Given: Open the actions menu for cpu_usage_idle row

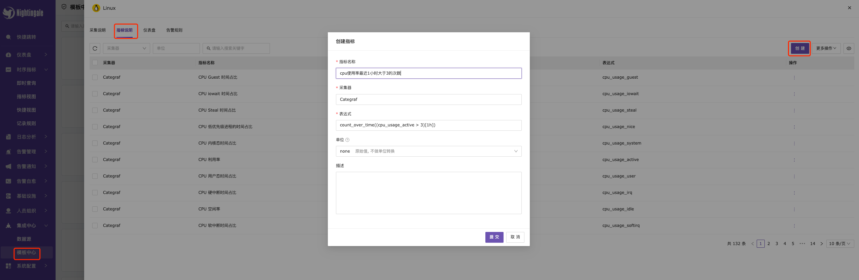Looking at the screenshot, I should tap(794, 209).
